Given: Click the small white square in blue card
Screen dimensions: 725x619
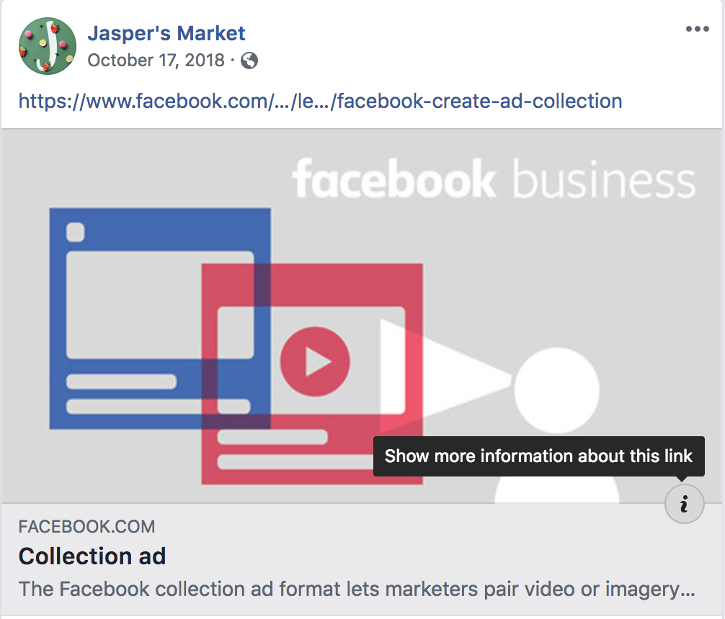Looking at the screenshot, I should [76, 232].
